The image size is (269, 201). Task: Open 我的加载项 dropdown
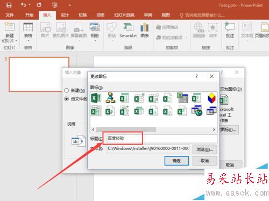coord(172,38)
